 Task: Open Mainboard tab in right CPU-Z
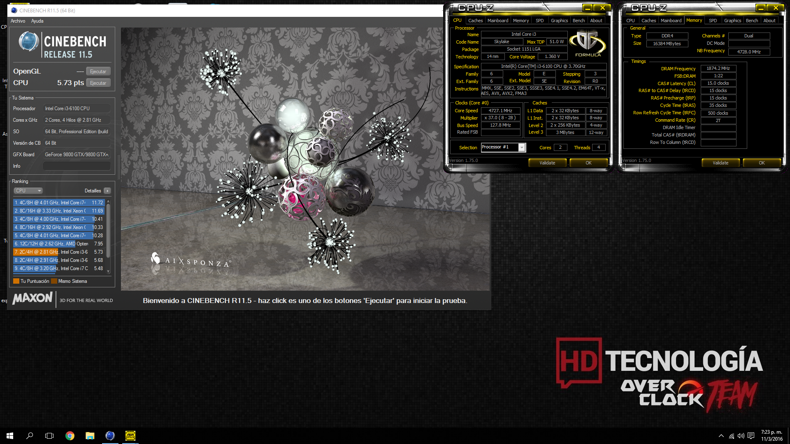(x=671, y=21)
